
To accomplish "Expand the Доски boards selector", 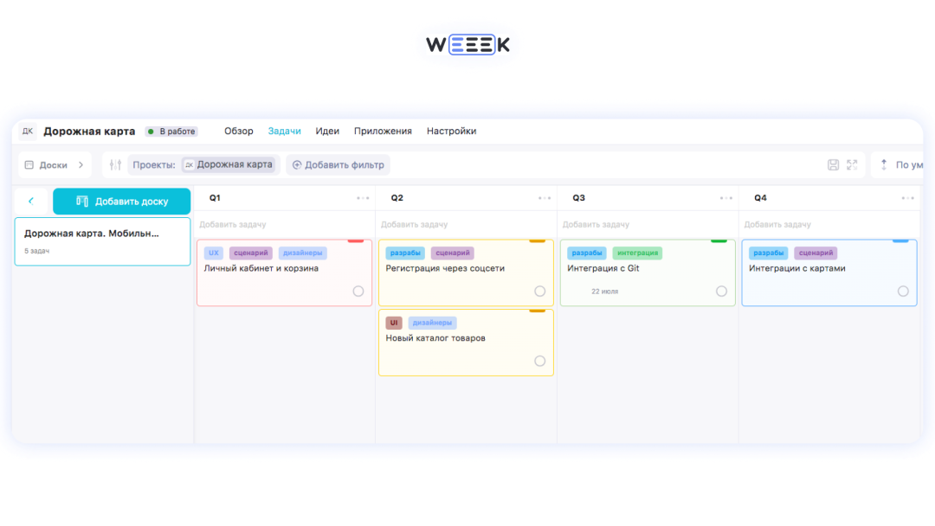I will click(x=55, y=164).
